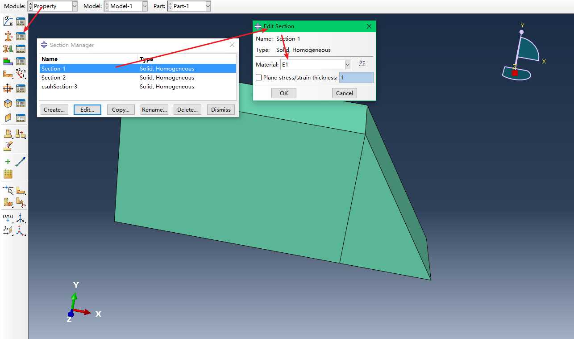Click the Rename... button in Section Manager

(154, 109)
